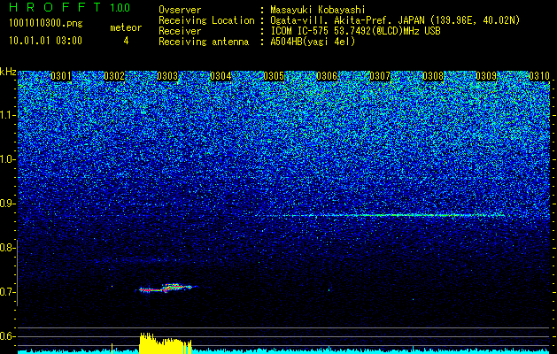Click the 0310 time marker
Image resolution: width=557 pixels, height=354 pixels.
[539, 76]
